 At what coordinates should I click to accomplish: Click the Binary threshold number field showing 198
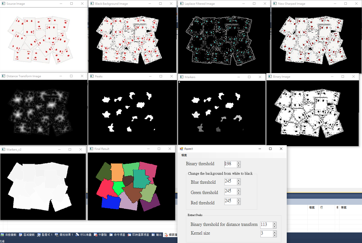pyautogui.click(x=230, y=164)
